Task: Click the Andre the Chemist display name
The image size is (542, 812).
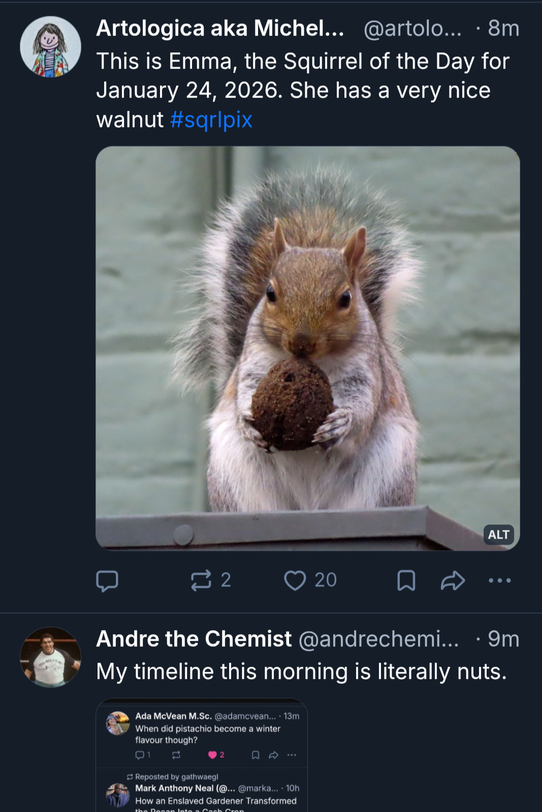Action: pyautogui.click(x=194, y=639)
